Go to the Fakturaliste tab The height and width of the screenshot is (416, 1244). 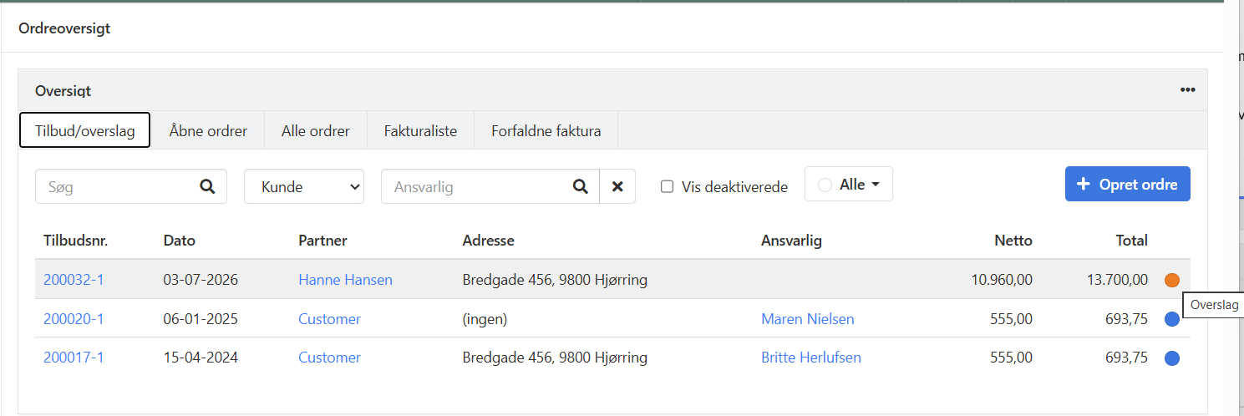pyautogui.click(x=420, y=130)
